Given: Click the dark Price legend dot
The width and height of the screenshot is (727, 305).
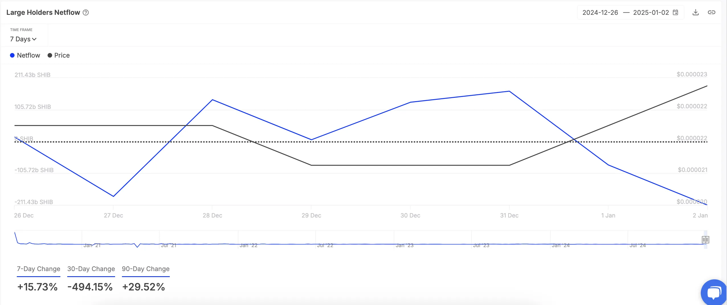Looking at the screenshot, I should pyautogui.click(x=50, y=55).
